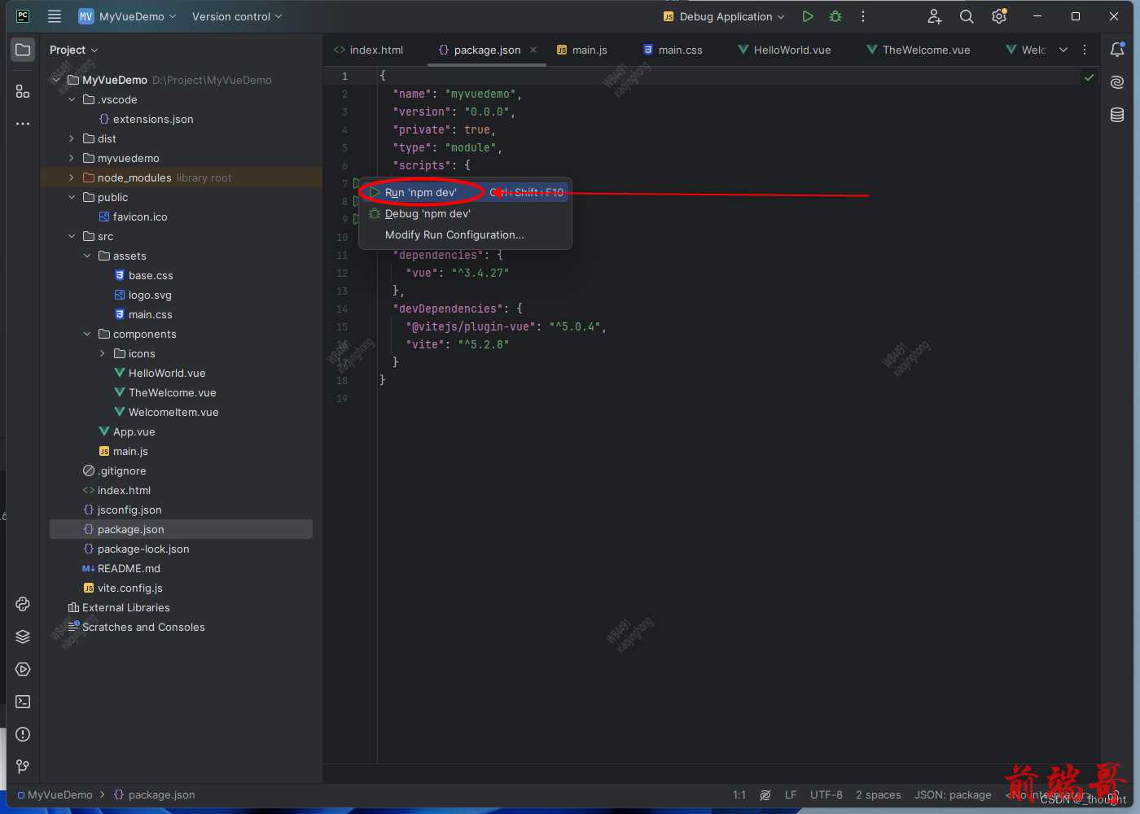
Task: Collapse the assets folder
Action: (x=87, y=256)
